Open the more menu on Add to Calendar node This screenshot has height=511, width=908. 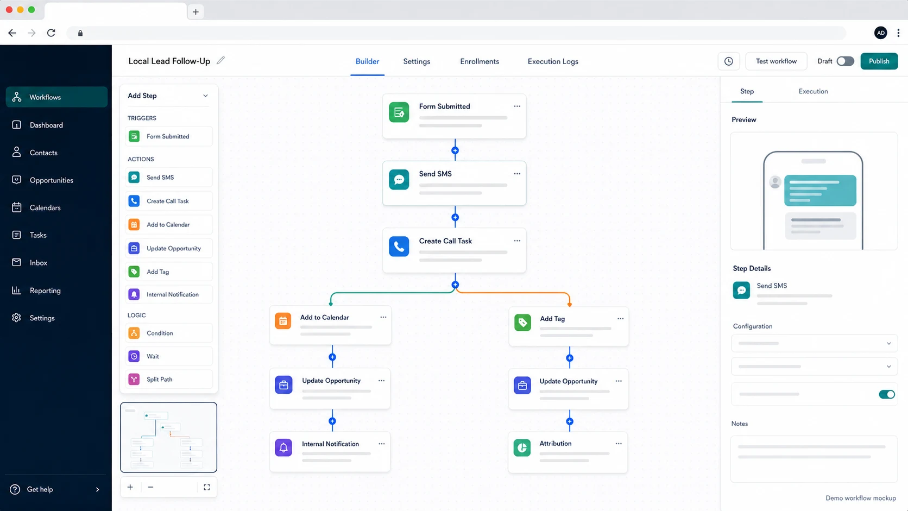coord(383,317)
